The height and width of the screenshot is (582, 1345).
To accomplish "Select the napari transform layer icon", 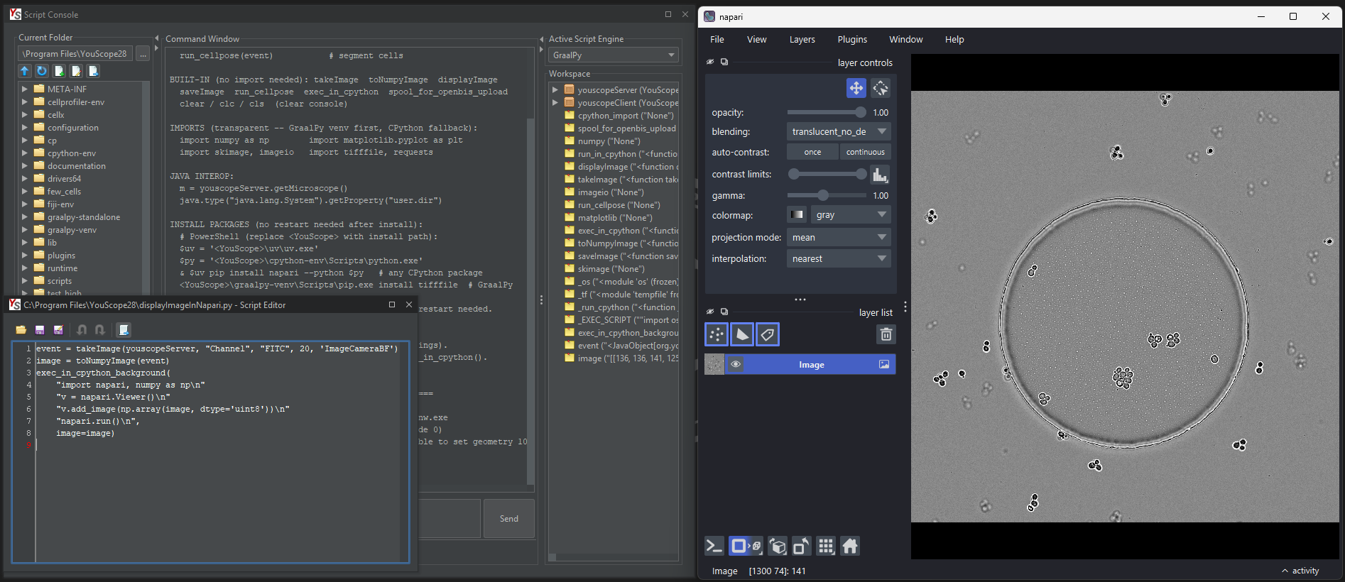I will [881, 88].
